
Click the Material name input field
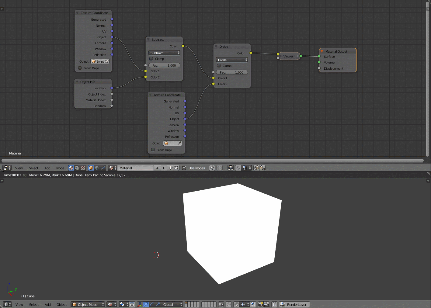(135, 168)
